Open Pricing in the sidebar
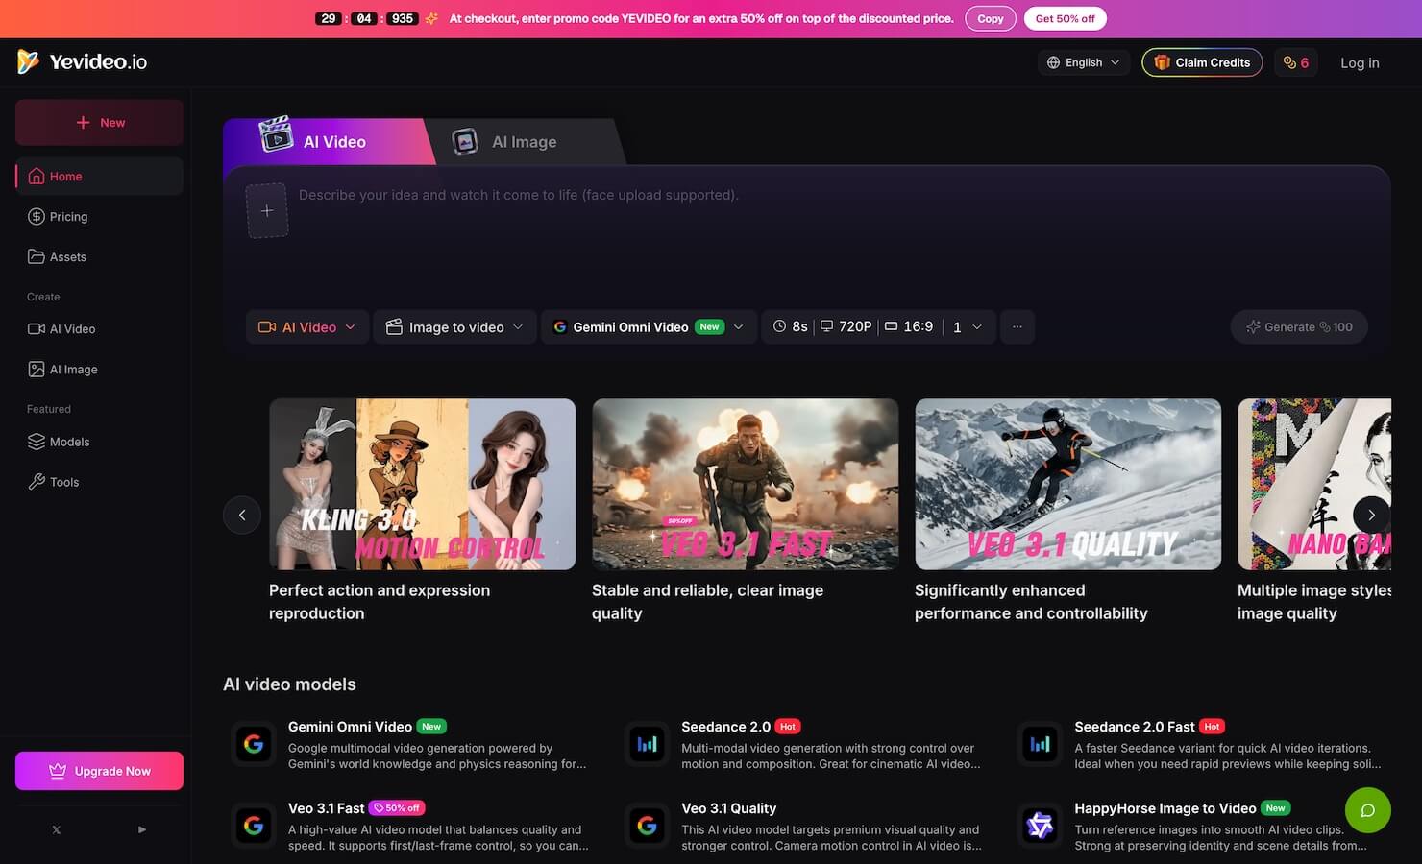This screenshot has height=864, width=1422. point(99,217)
